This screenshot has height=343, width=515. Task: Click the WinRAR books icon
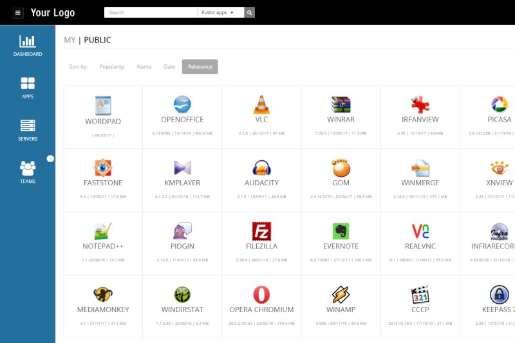(341, 105)
